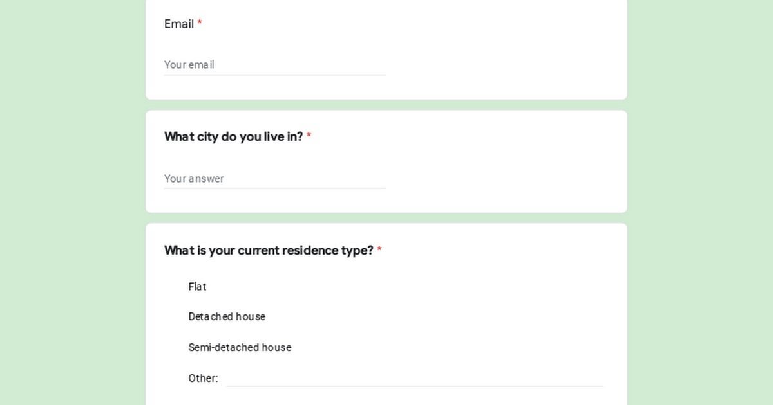Screen dimensions: 773x405
Task: Click the underline beneath "Your answer"
Action: point(275,188)
